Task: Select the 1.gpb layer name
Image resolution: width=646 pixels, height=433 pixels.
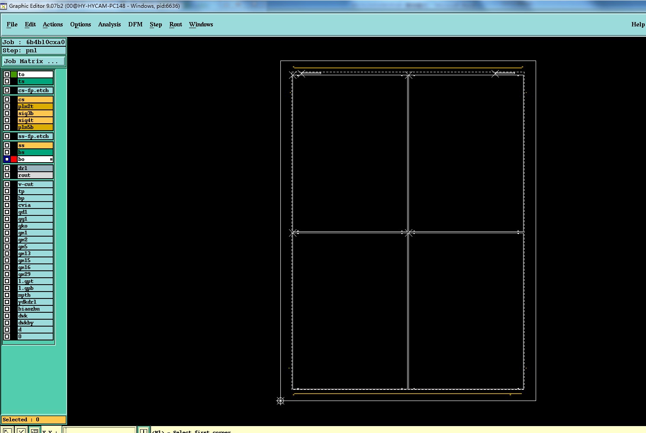Action: pos(35,288)
